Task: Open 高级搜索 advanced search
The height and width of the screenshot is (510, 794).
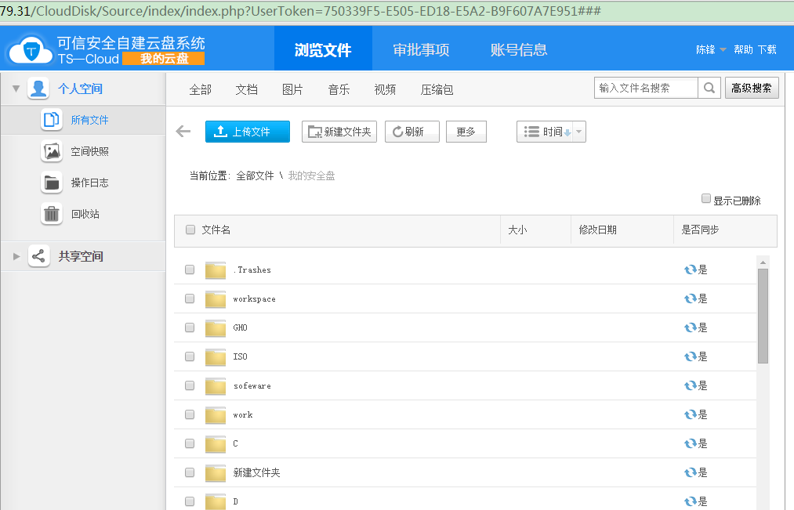Action: click(752, 88)
